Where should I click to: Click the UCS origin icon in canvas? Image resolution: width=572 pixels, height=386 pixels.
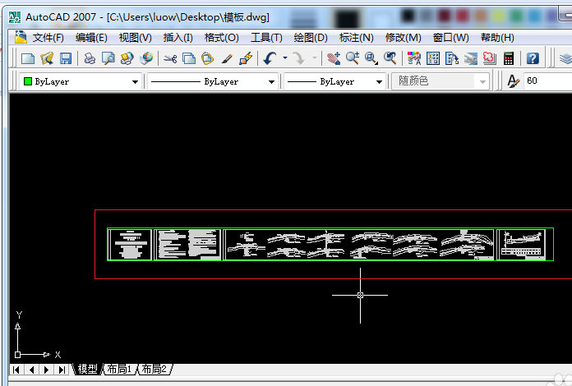(x=17, y=354)
